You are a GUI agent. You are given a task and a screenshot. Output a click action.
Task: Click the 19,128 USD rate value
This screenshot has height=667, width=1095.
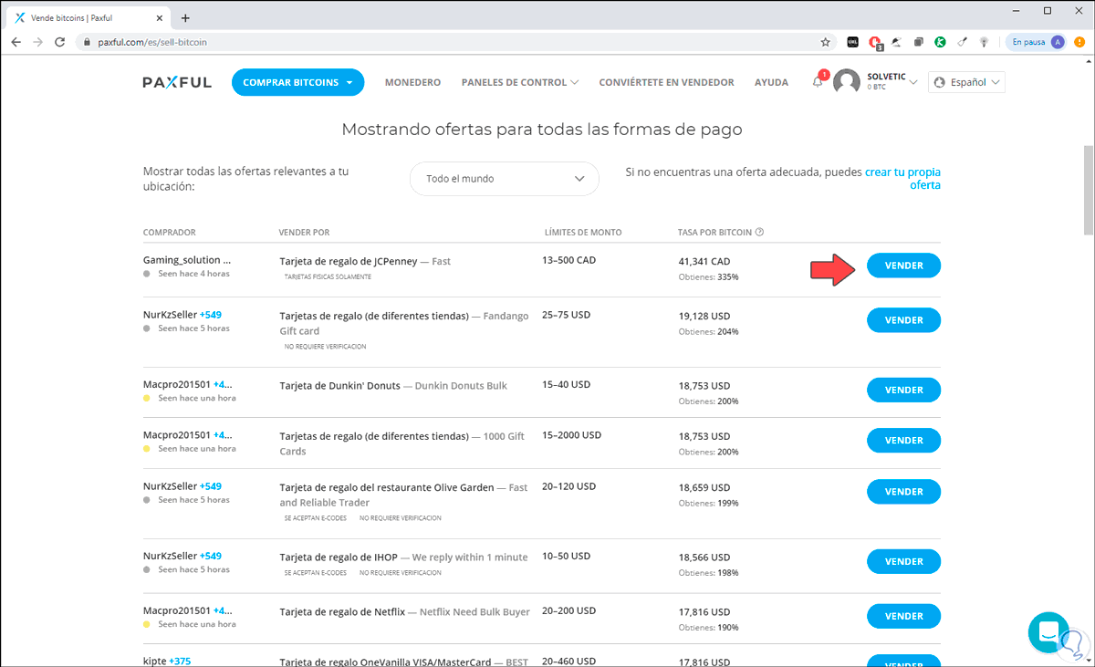[x=704, y=316]
